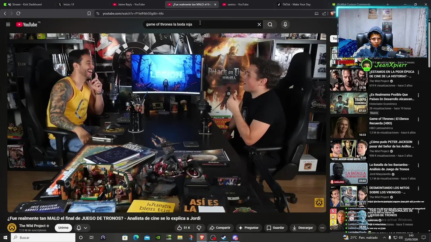Open more actions three-dot menu below video
Screen dimensions: 431x242
[x=322, y=228]
